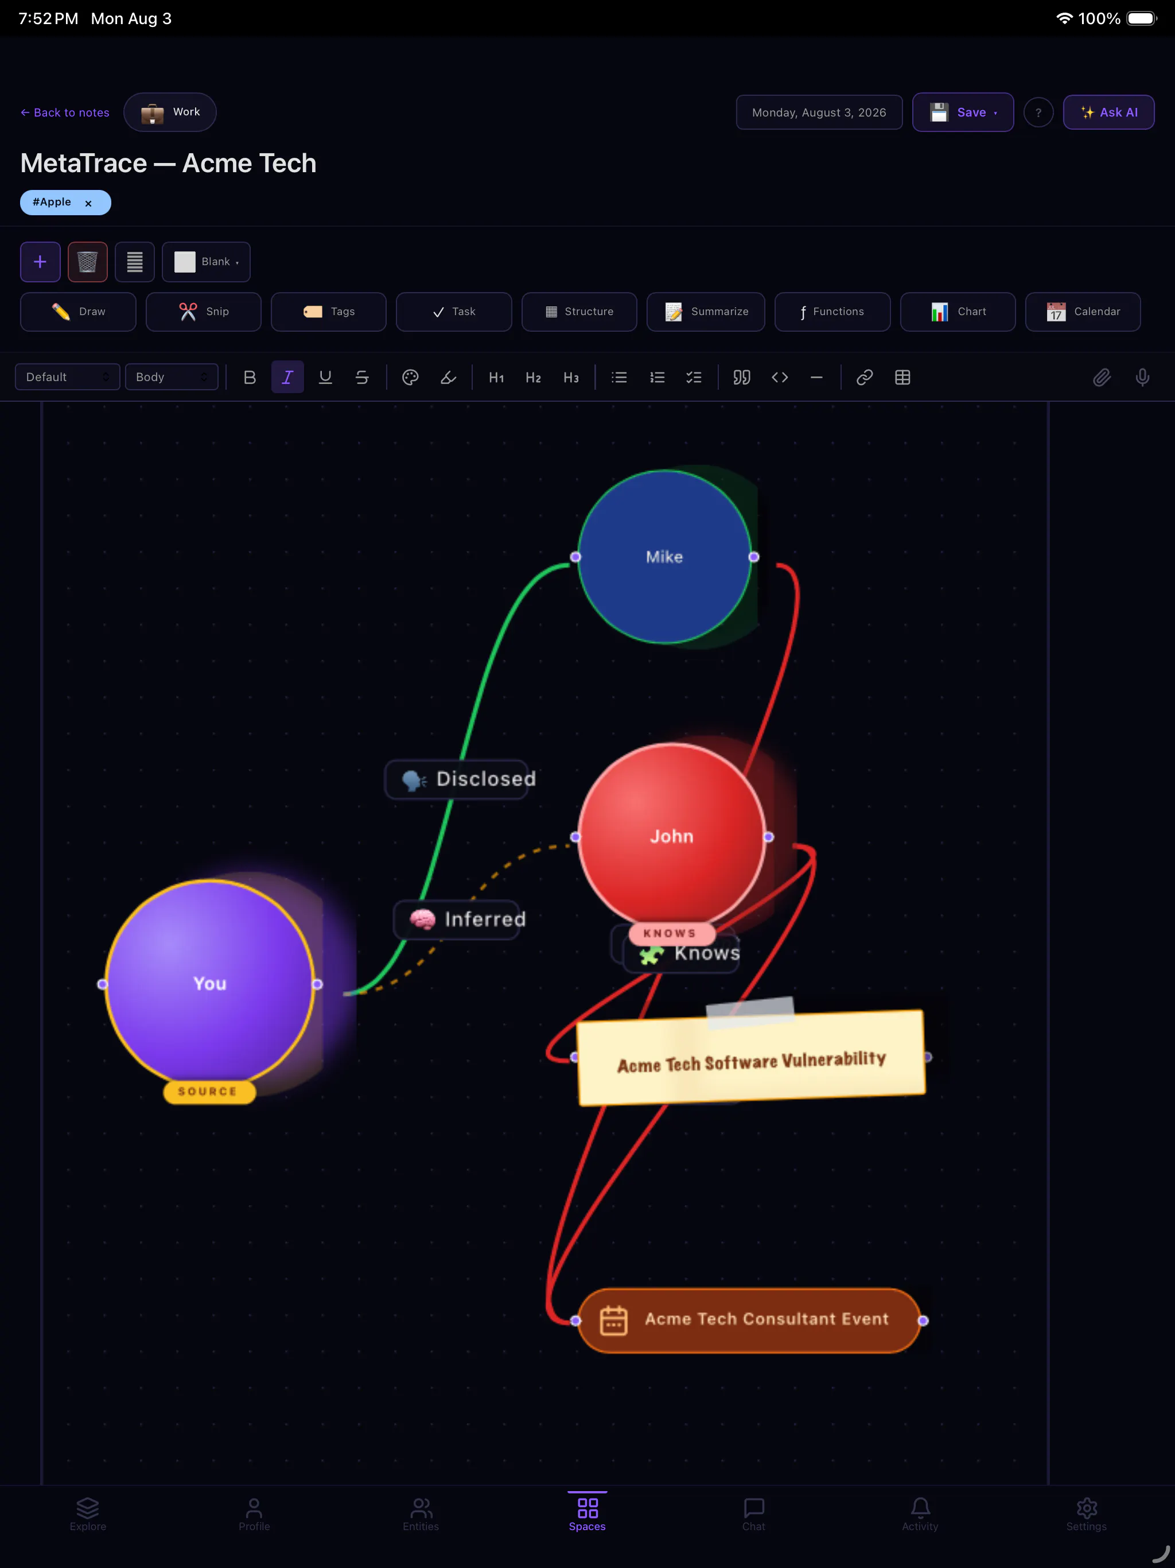
Task: Select the Snip tool
Action: click(x=204, y=312)
